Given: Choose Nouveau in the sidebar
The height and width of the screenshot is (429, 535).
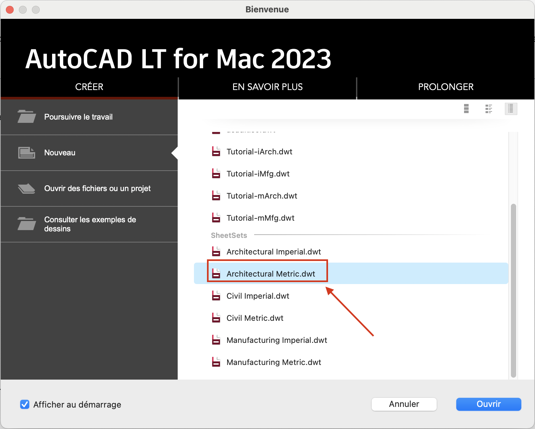Looking at the screenshot, I should 89,153.
